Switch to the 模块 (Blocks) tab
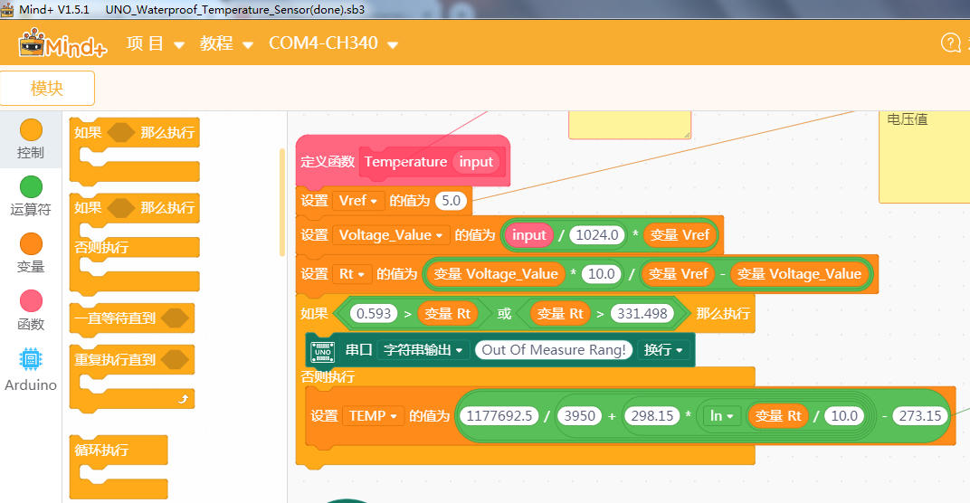Image resolution: width=970 pixels, height=503 pixels. (47, 89)
